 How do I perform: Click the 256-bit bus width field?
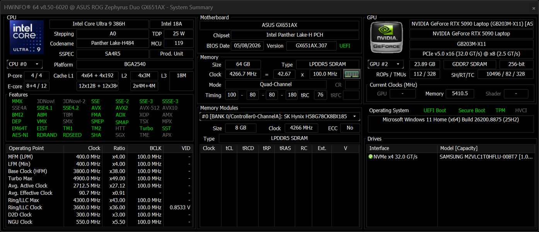pyautogui.click(x=517, y=64)
